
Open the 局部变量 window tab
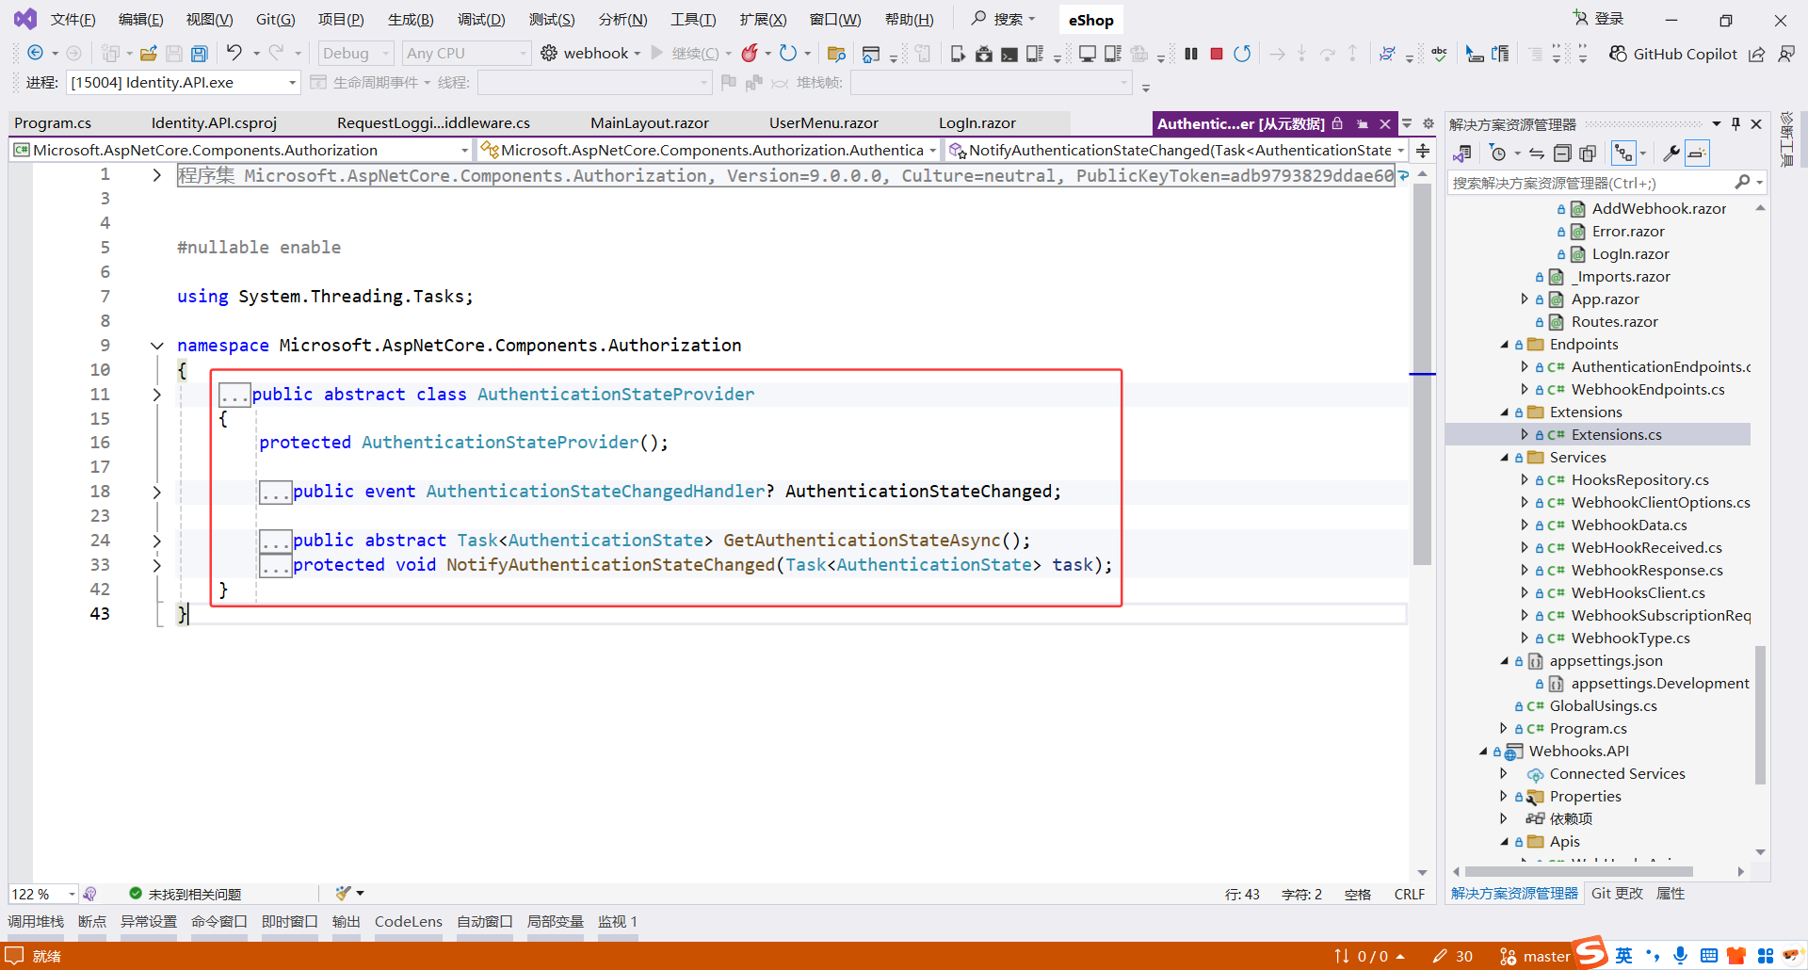tap(556, 921)
